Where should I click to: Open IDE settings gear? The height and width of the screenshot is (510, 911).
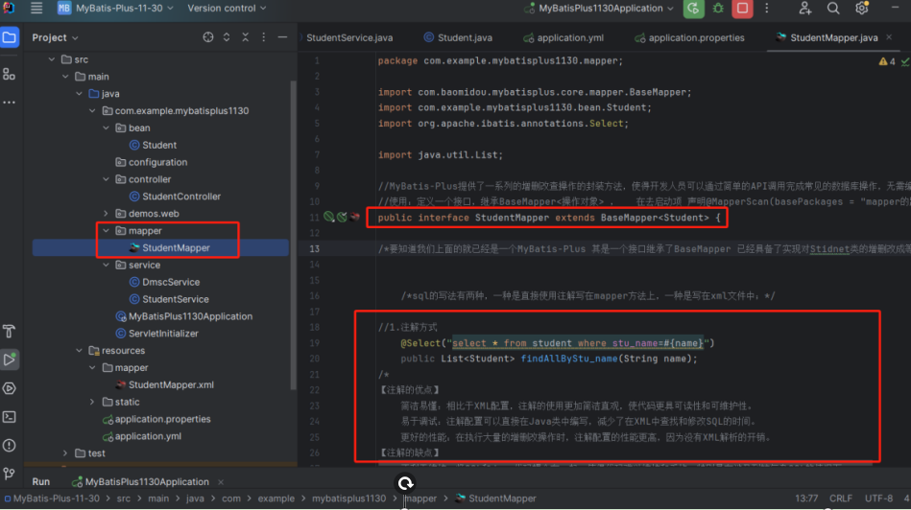(862, 8)
